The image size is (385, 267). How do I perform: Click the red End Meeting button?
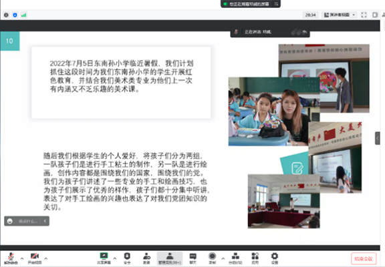(364, 259)
